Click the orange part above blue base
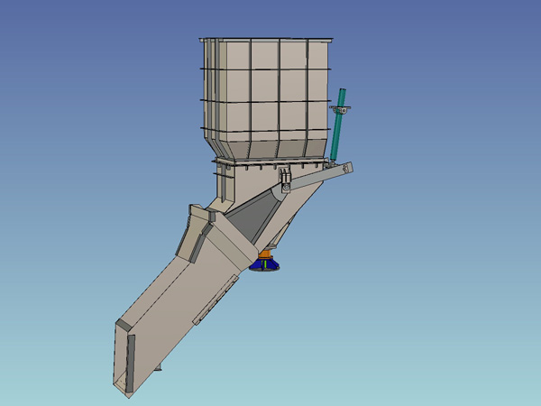The height and width of the screenshot is (406, 541). coord(265,258)
